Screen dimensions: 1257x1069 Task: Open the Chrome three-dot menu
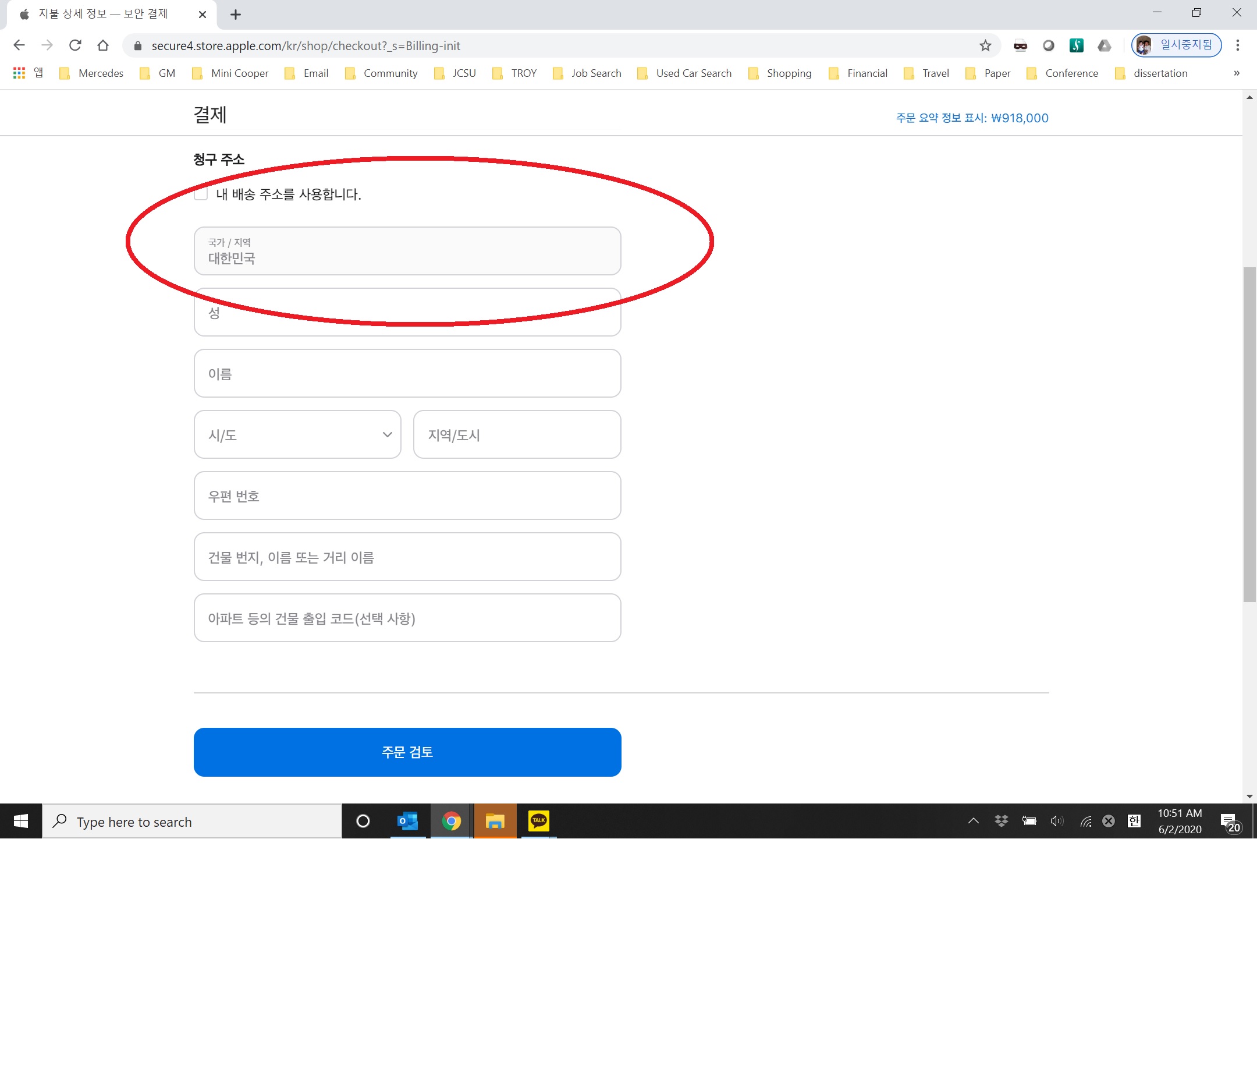[x=1238, y=45]
